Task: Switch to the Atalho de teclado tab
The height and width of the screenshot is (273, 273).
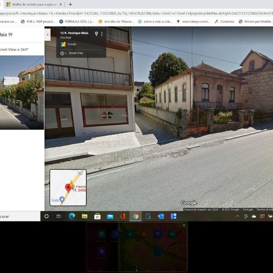Action: coord(32,4)
